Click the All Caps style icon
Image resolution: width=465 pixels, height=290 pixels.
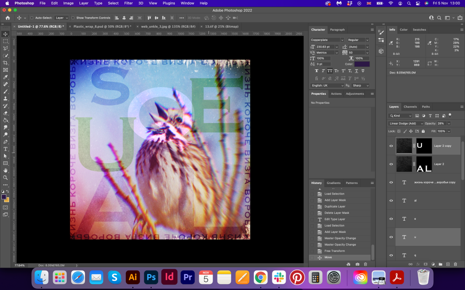(x=329, y=71)
